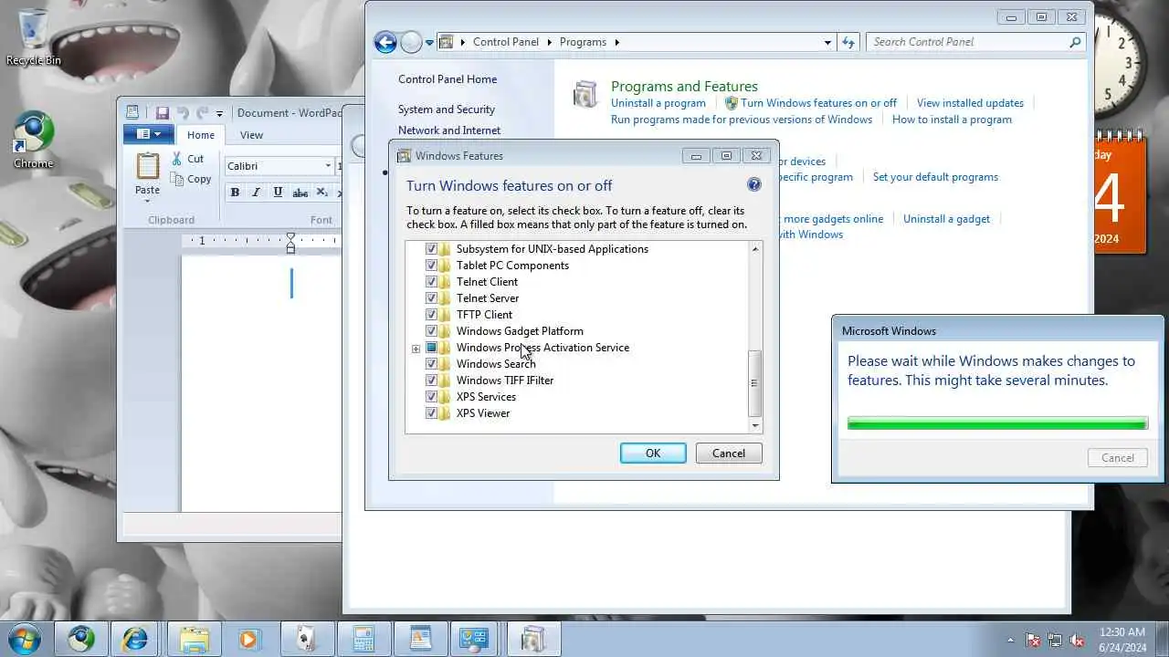The height and width of the screenshot is (657, 1169).
Task: Switch to the Home tab in WordPad
Action: tap(201, 135)
